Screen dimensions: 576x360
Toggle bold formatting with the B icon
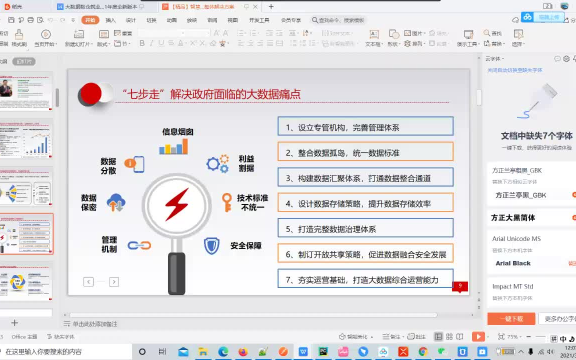tap(142, 43)
